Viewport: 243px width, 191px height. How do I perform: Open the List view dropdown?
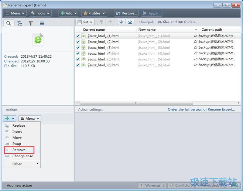85,22
